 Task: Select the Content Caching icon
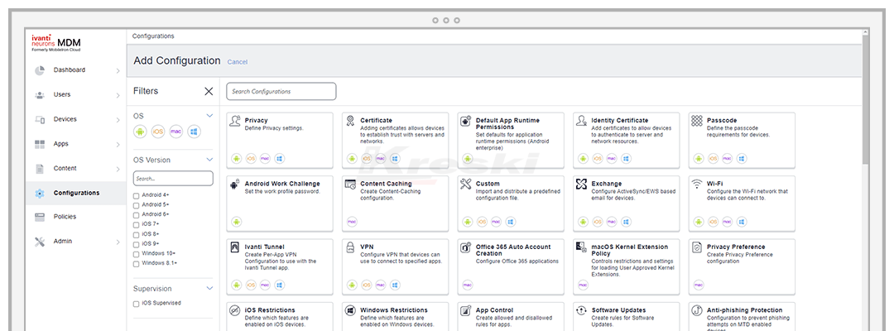[350, 184]
